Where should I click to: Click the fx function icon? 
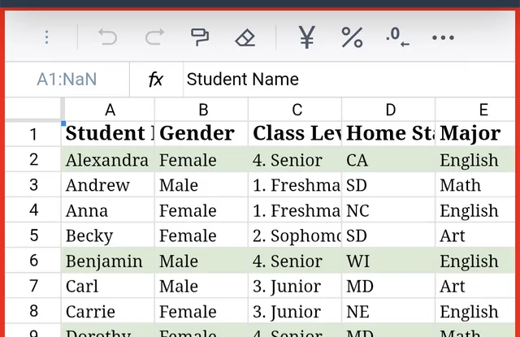(x=155, y=80)
